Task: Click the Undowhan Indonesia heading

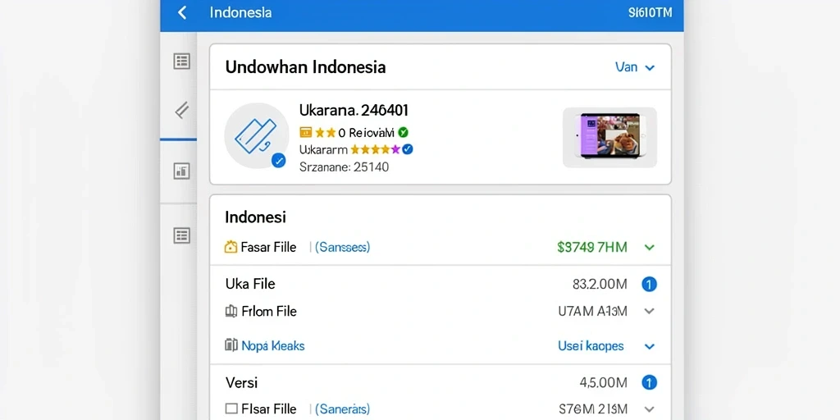Action: (305, 67)
